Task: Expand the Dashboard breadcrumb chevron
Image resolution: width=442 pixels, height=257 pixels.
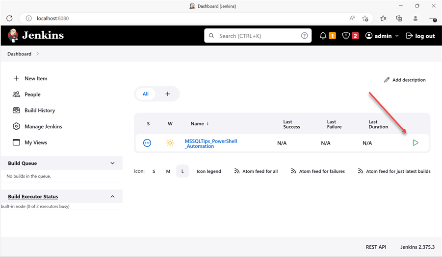Action: (x=37, y=54)
